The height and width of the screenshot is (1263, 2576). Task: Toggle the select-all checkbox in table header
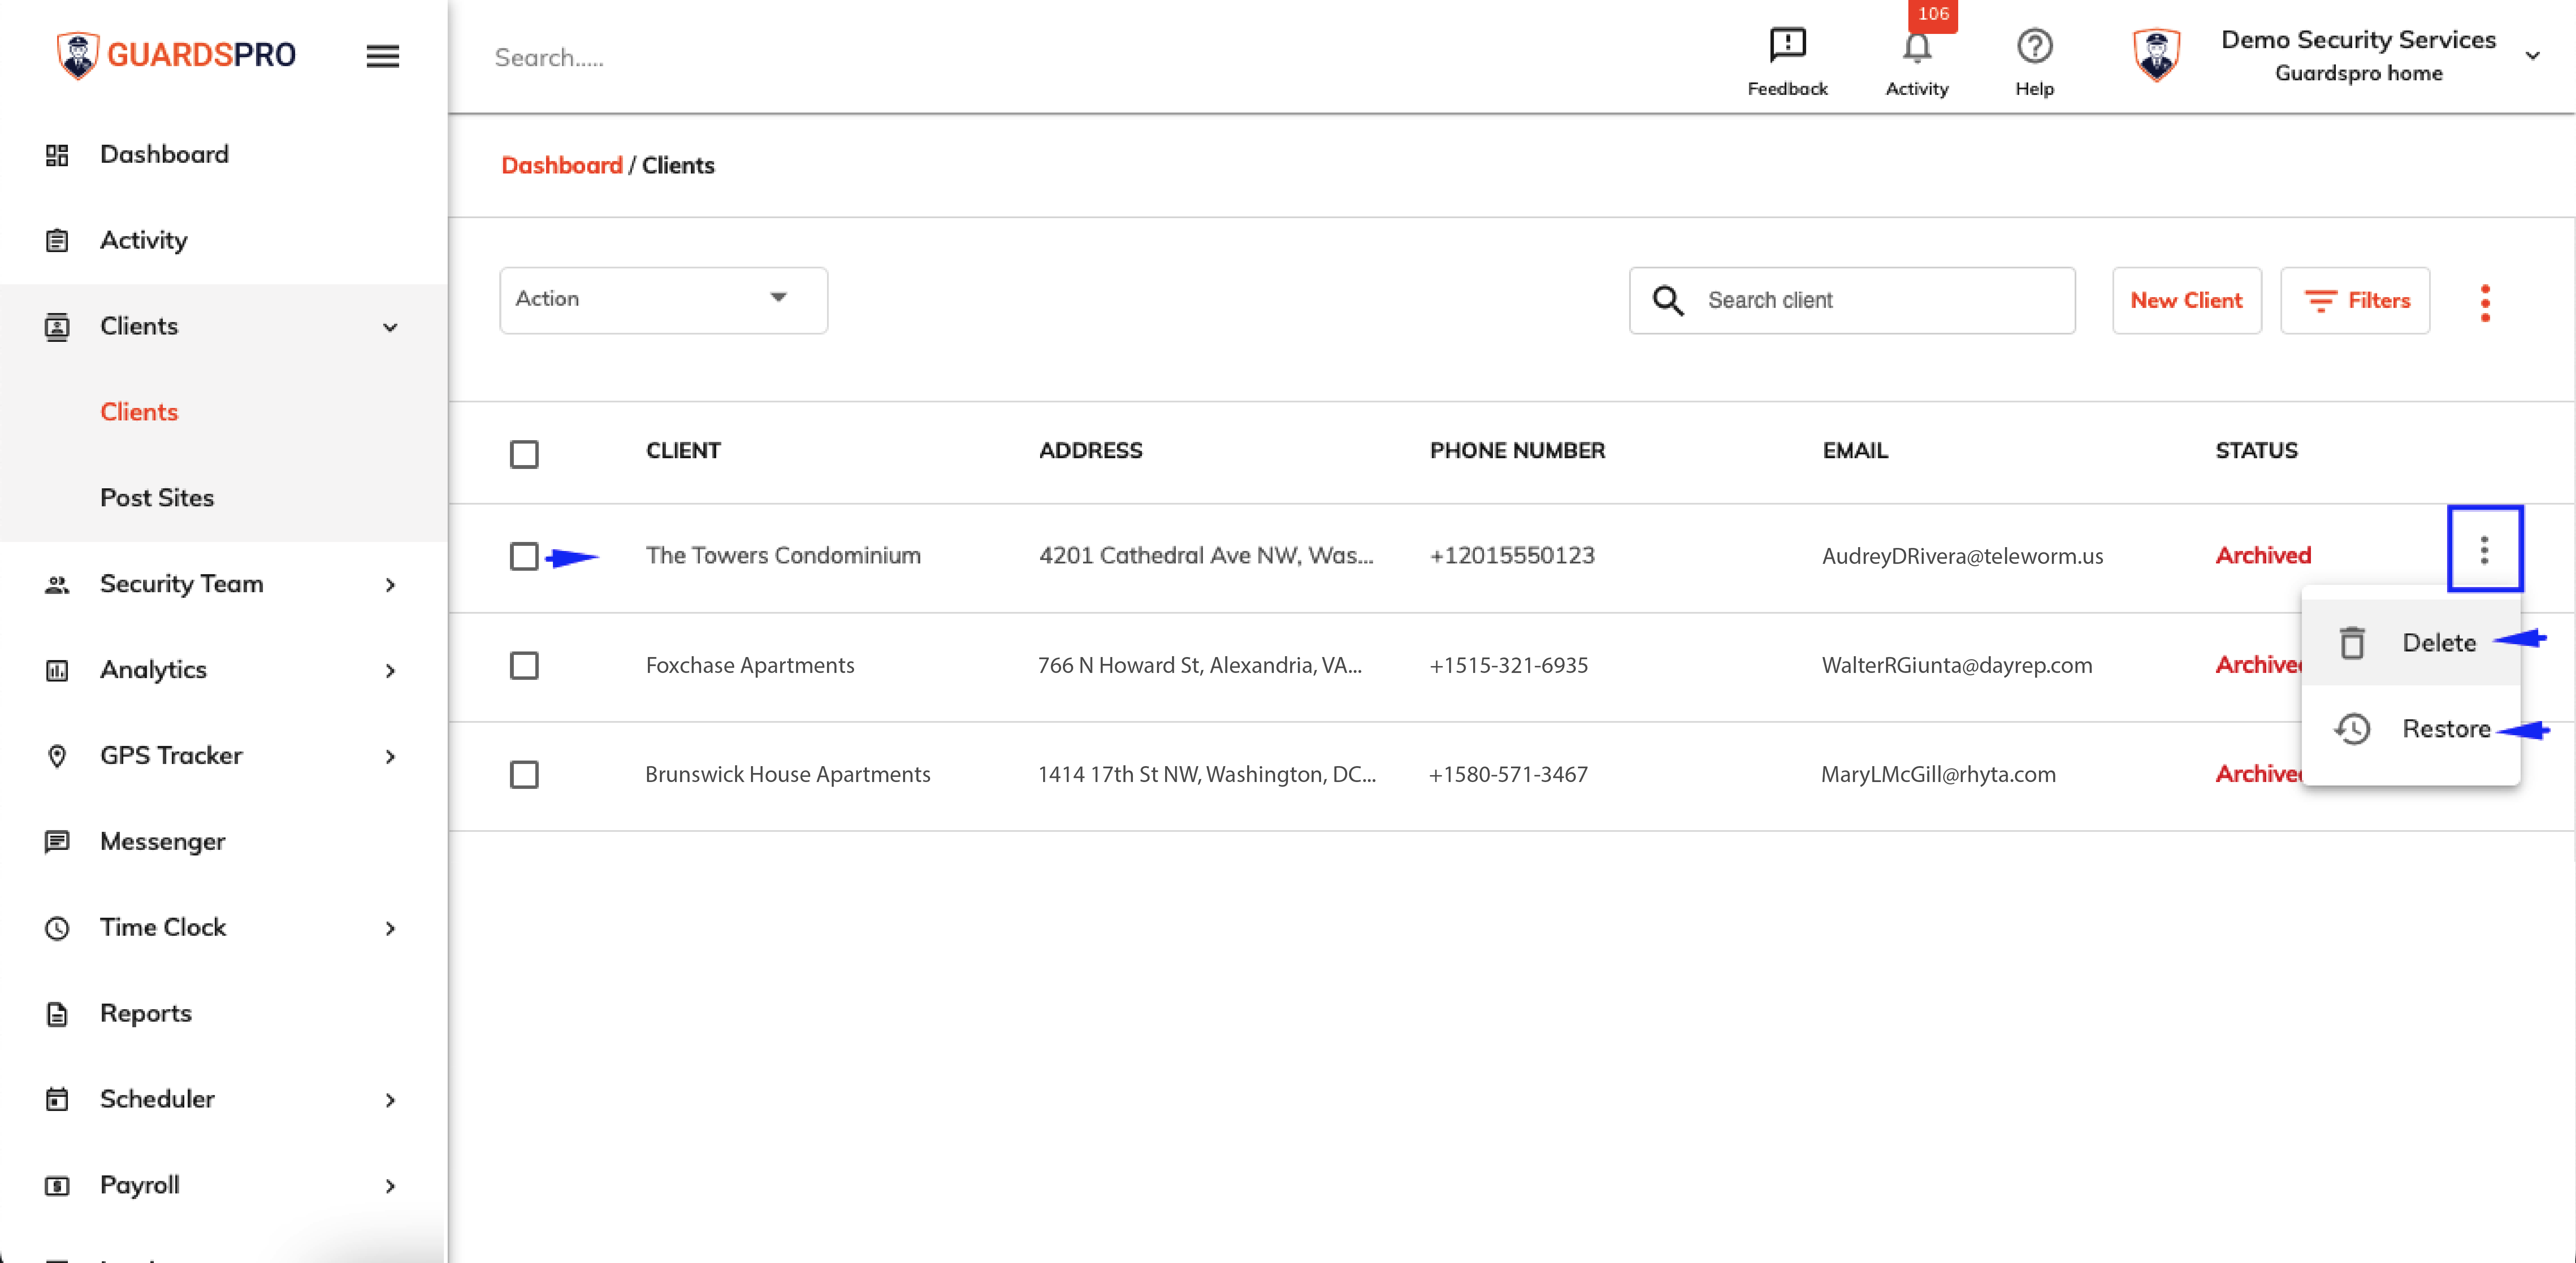524,455
